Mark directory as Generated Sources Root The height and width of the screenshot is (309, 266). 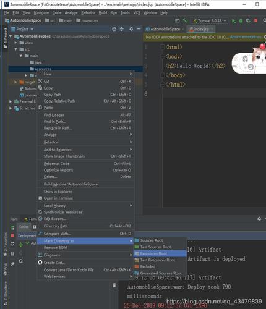160,273
